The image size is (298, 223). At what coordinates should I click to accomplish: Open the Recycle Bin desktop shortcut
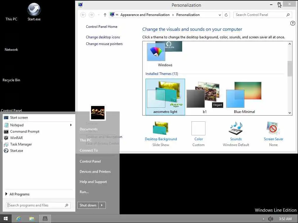11,80
